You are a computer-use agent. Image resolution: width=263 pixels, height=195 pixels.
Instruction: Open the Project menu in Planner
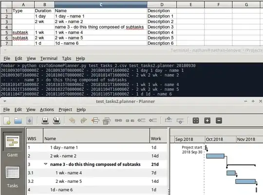[x=65, y=109]
